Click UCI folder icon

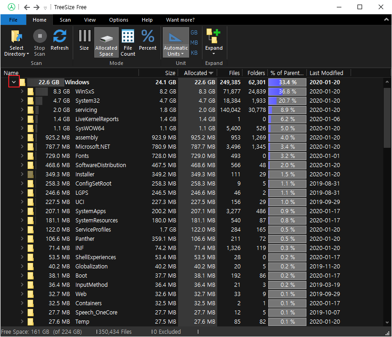coord(30,202)
